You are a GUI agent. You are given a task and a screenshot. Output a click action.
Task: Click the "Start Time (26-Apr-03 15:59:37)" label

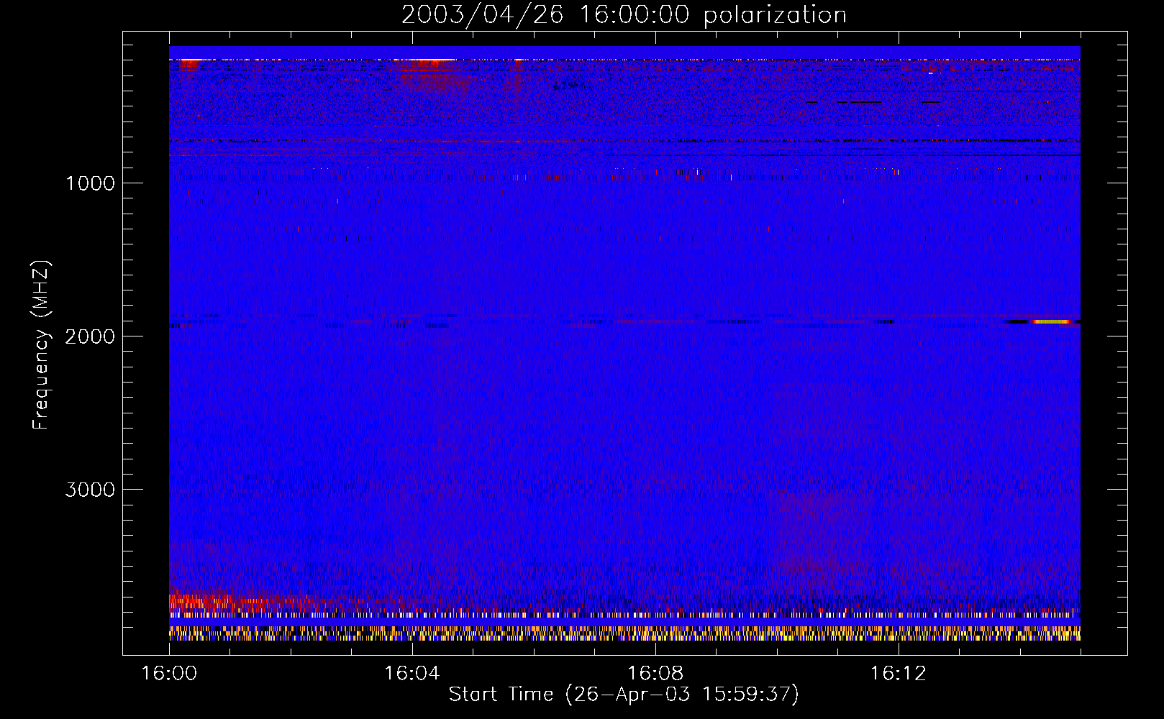624,695
